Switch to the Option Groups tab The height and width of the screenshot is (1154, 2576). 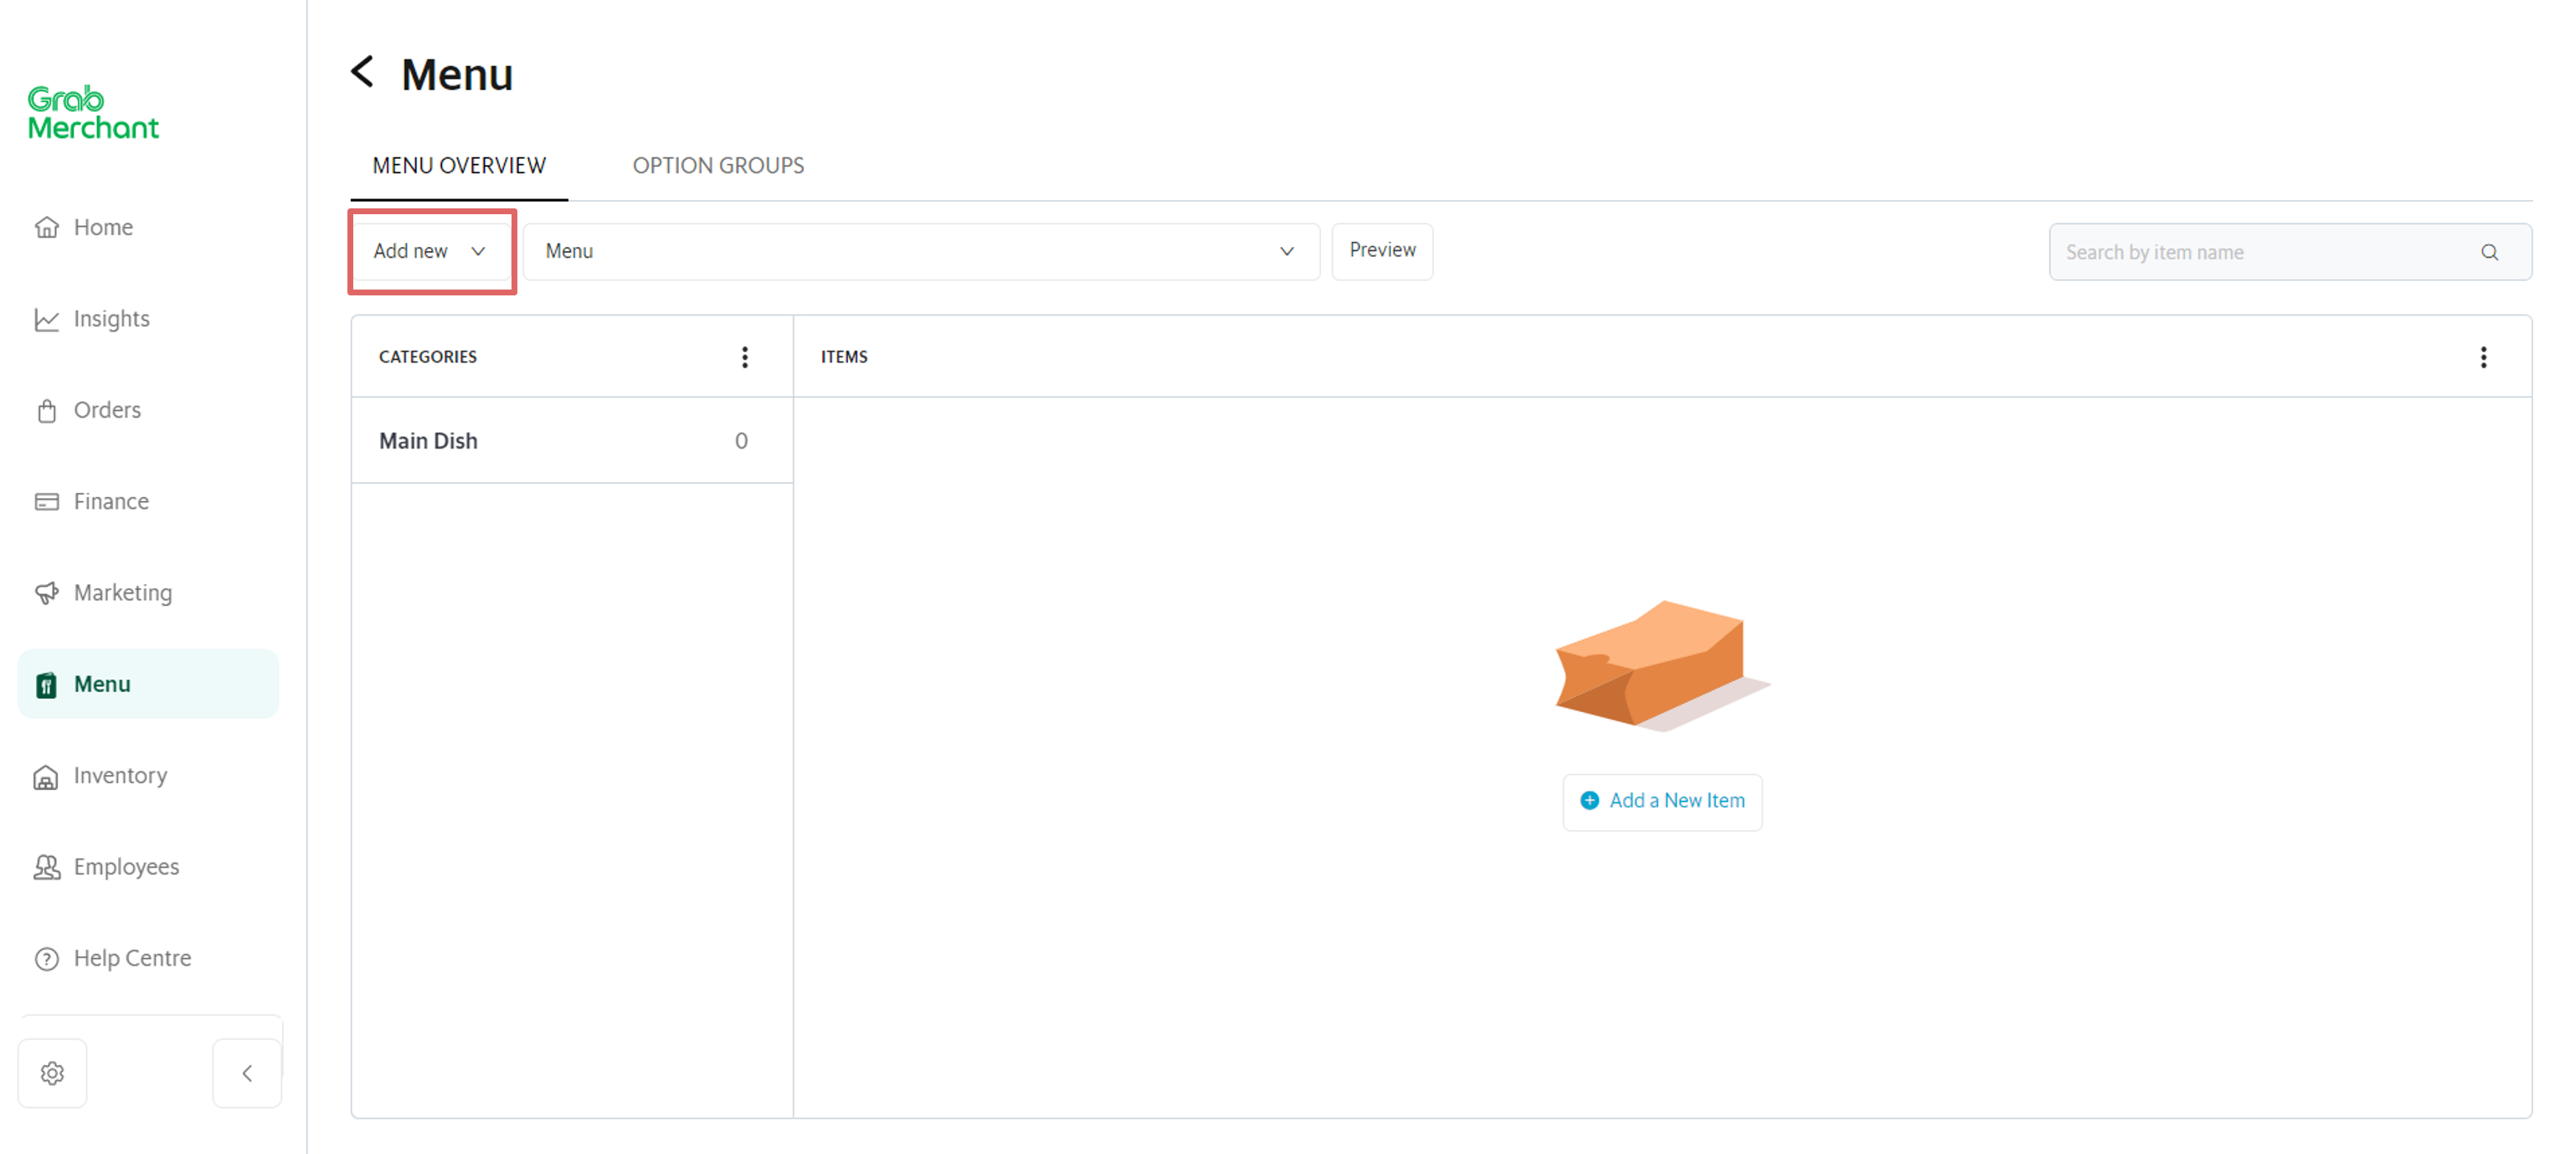pyautogui.click(x=718, y=164)
